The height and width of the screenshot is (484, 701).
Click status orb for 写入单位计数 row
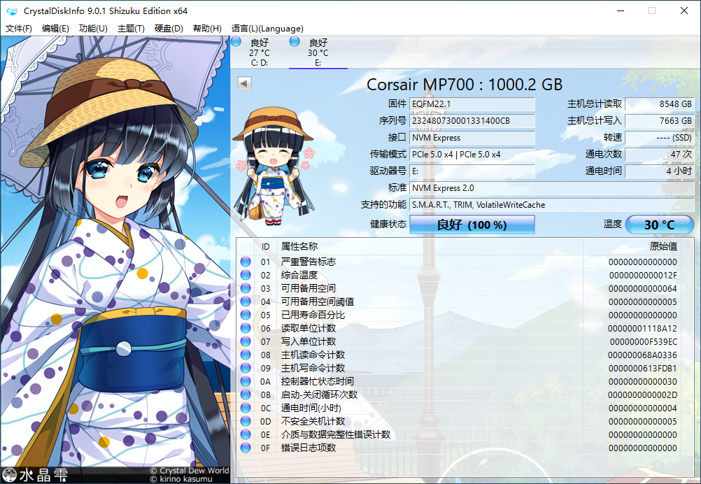(246, 341)
